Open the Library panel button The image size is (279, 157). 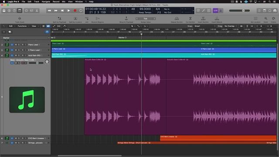tap(4, 10)
